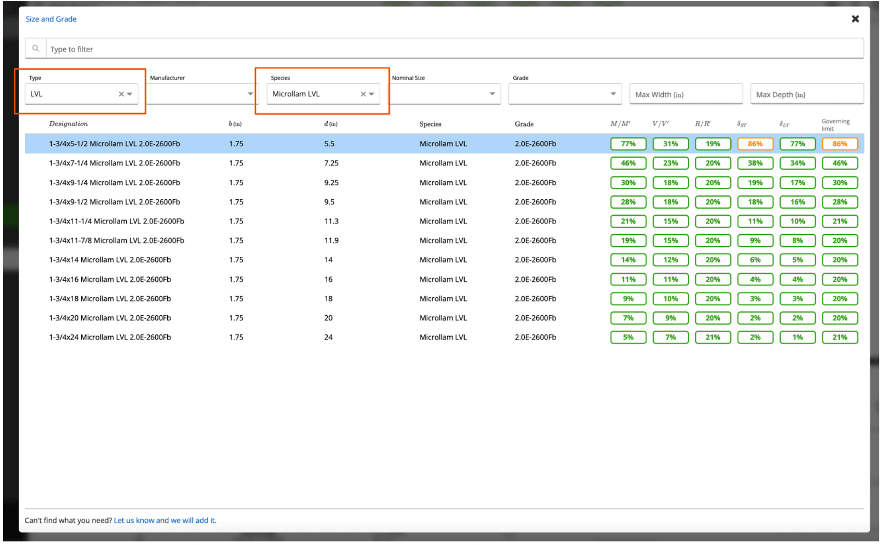Select the 1-3/4x11-1/4 Microllam LVL row
Image resolution: width=882 pixels, height=545 pixels.
tap(444, 221)
